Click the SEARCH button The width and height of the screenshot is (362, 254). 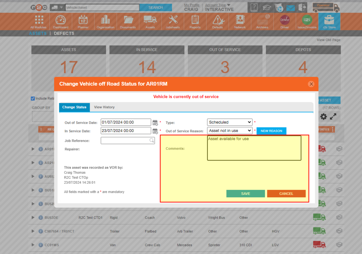(156, 7)
